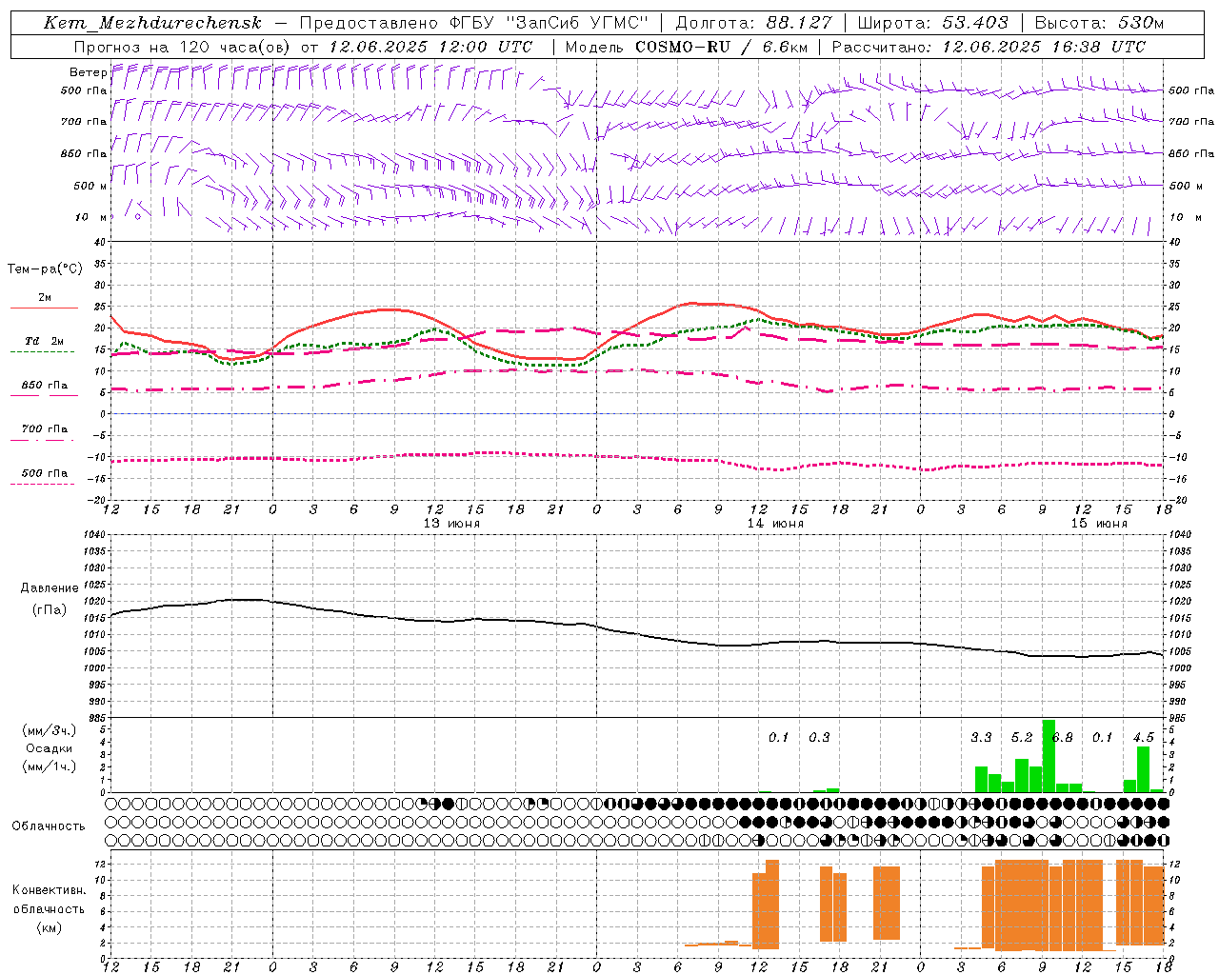
Task: Click the Облачность cloudiness label
Action: click(x=49, y=826)
